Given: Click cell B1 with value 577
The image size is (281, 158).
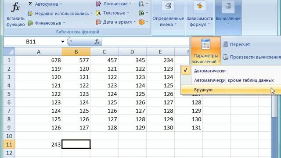Looking at the screenshot, I should click(x=76, y=60).
